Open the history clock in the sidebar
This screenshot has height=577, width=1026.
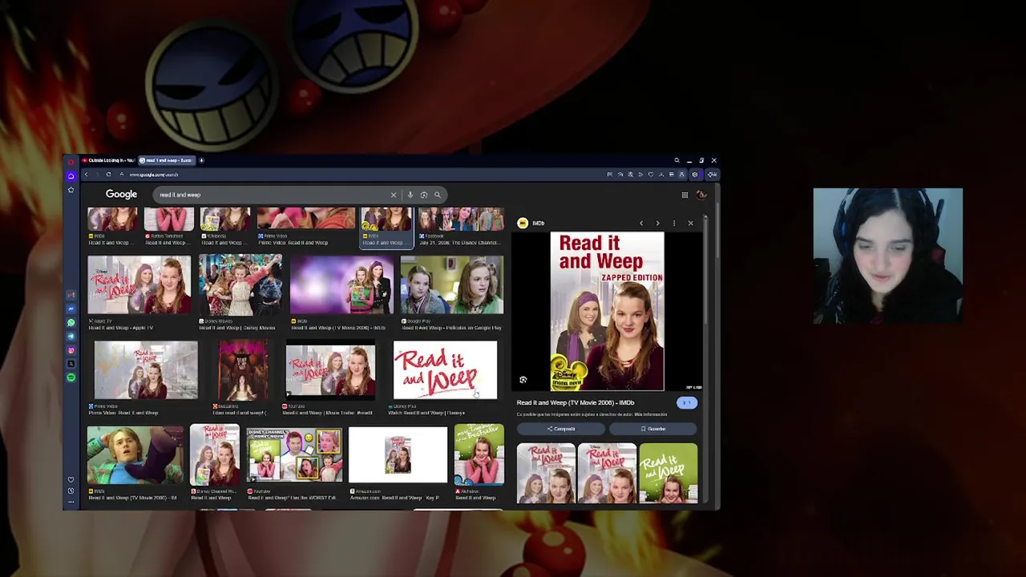point(71,490)
